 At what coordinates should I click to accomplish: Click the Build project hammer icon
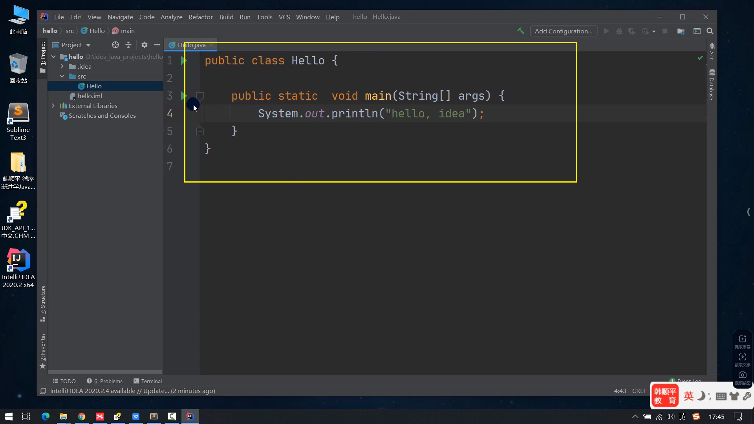[521, 31]
